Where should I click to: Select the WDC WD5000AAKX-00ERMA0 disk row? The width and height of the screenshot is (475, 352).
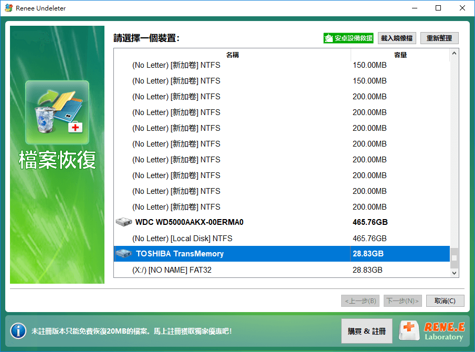click(282, 222)
